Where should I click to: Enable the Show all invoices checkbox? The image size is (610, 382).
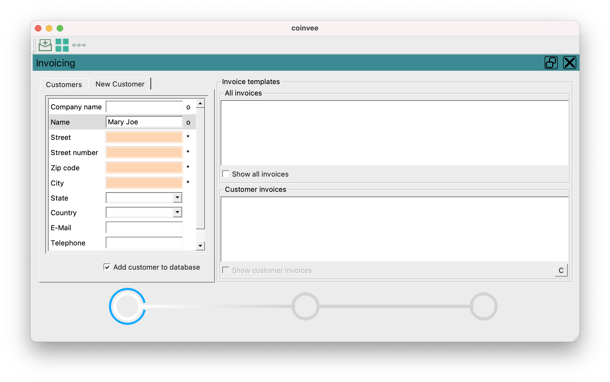[x=226, y=174]
